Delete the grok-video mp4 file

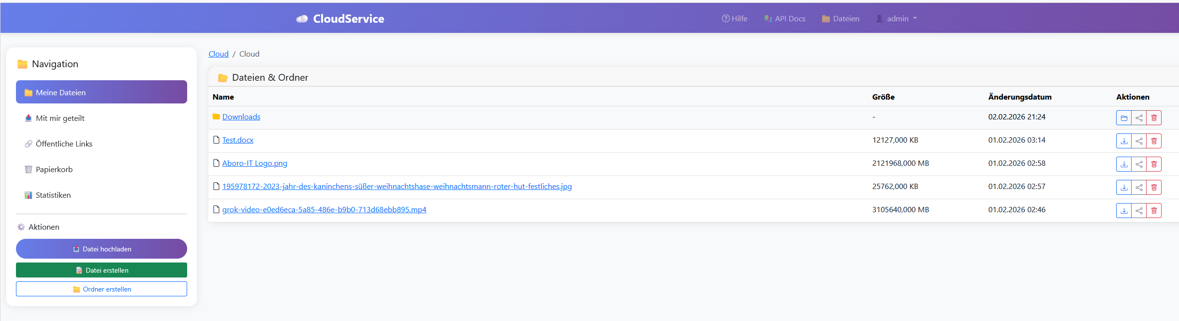tap(1154, 211)
